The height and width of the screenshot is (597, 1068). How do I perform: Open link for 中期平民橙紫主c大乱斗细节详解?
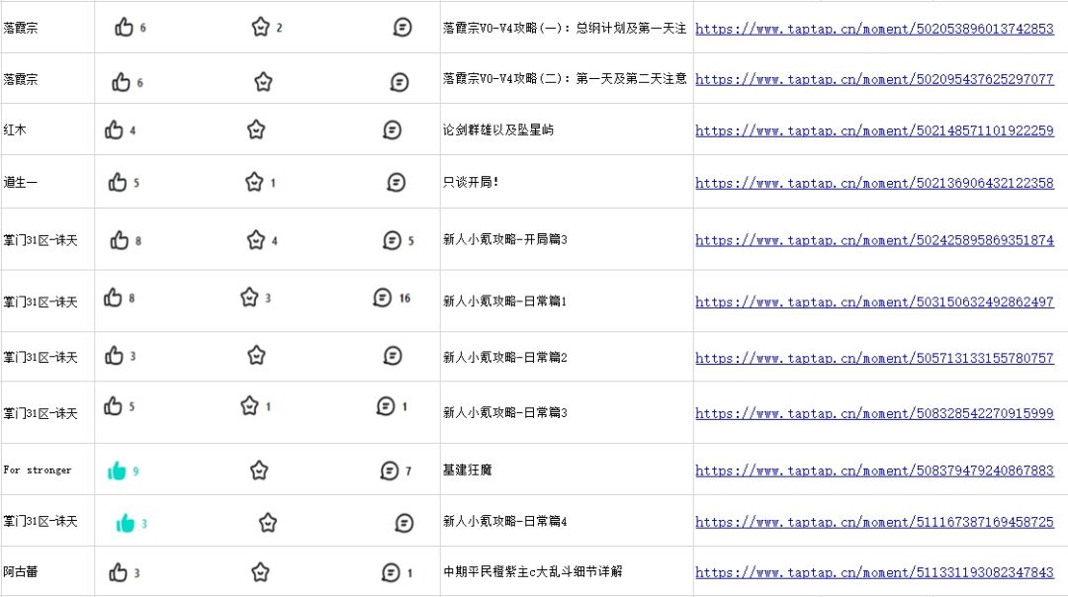point(874,572)
